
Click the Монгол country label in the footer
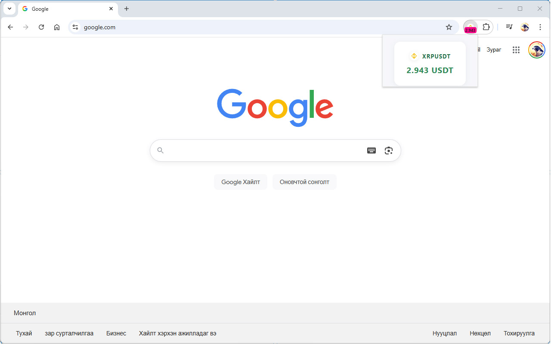coord(25,313)
